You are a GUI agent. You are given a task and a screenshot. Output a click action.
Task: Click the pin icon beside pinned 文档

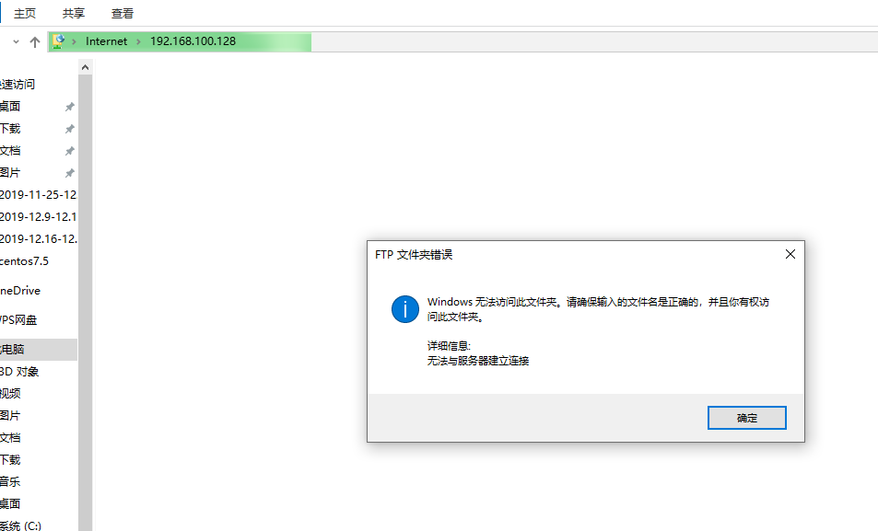tap(69, 151)
